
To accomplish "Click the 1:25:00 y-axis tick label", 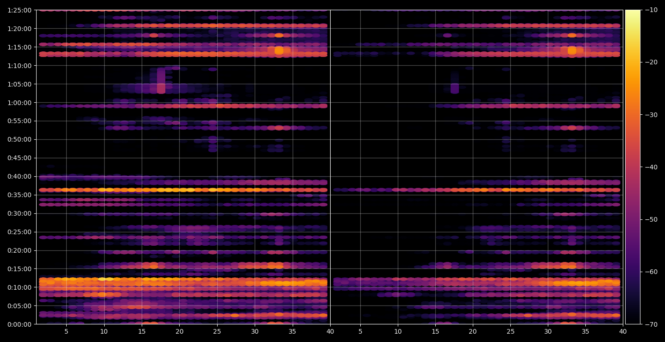I will tap(19, 10).
